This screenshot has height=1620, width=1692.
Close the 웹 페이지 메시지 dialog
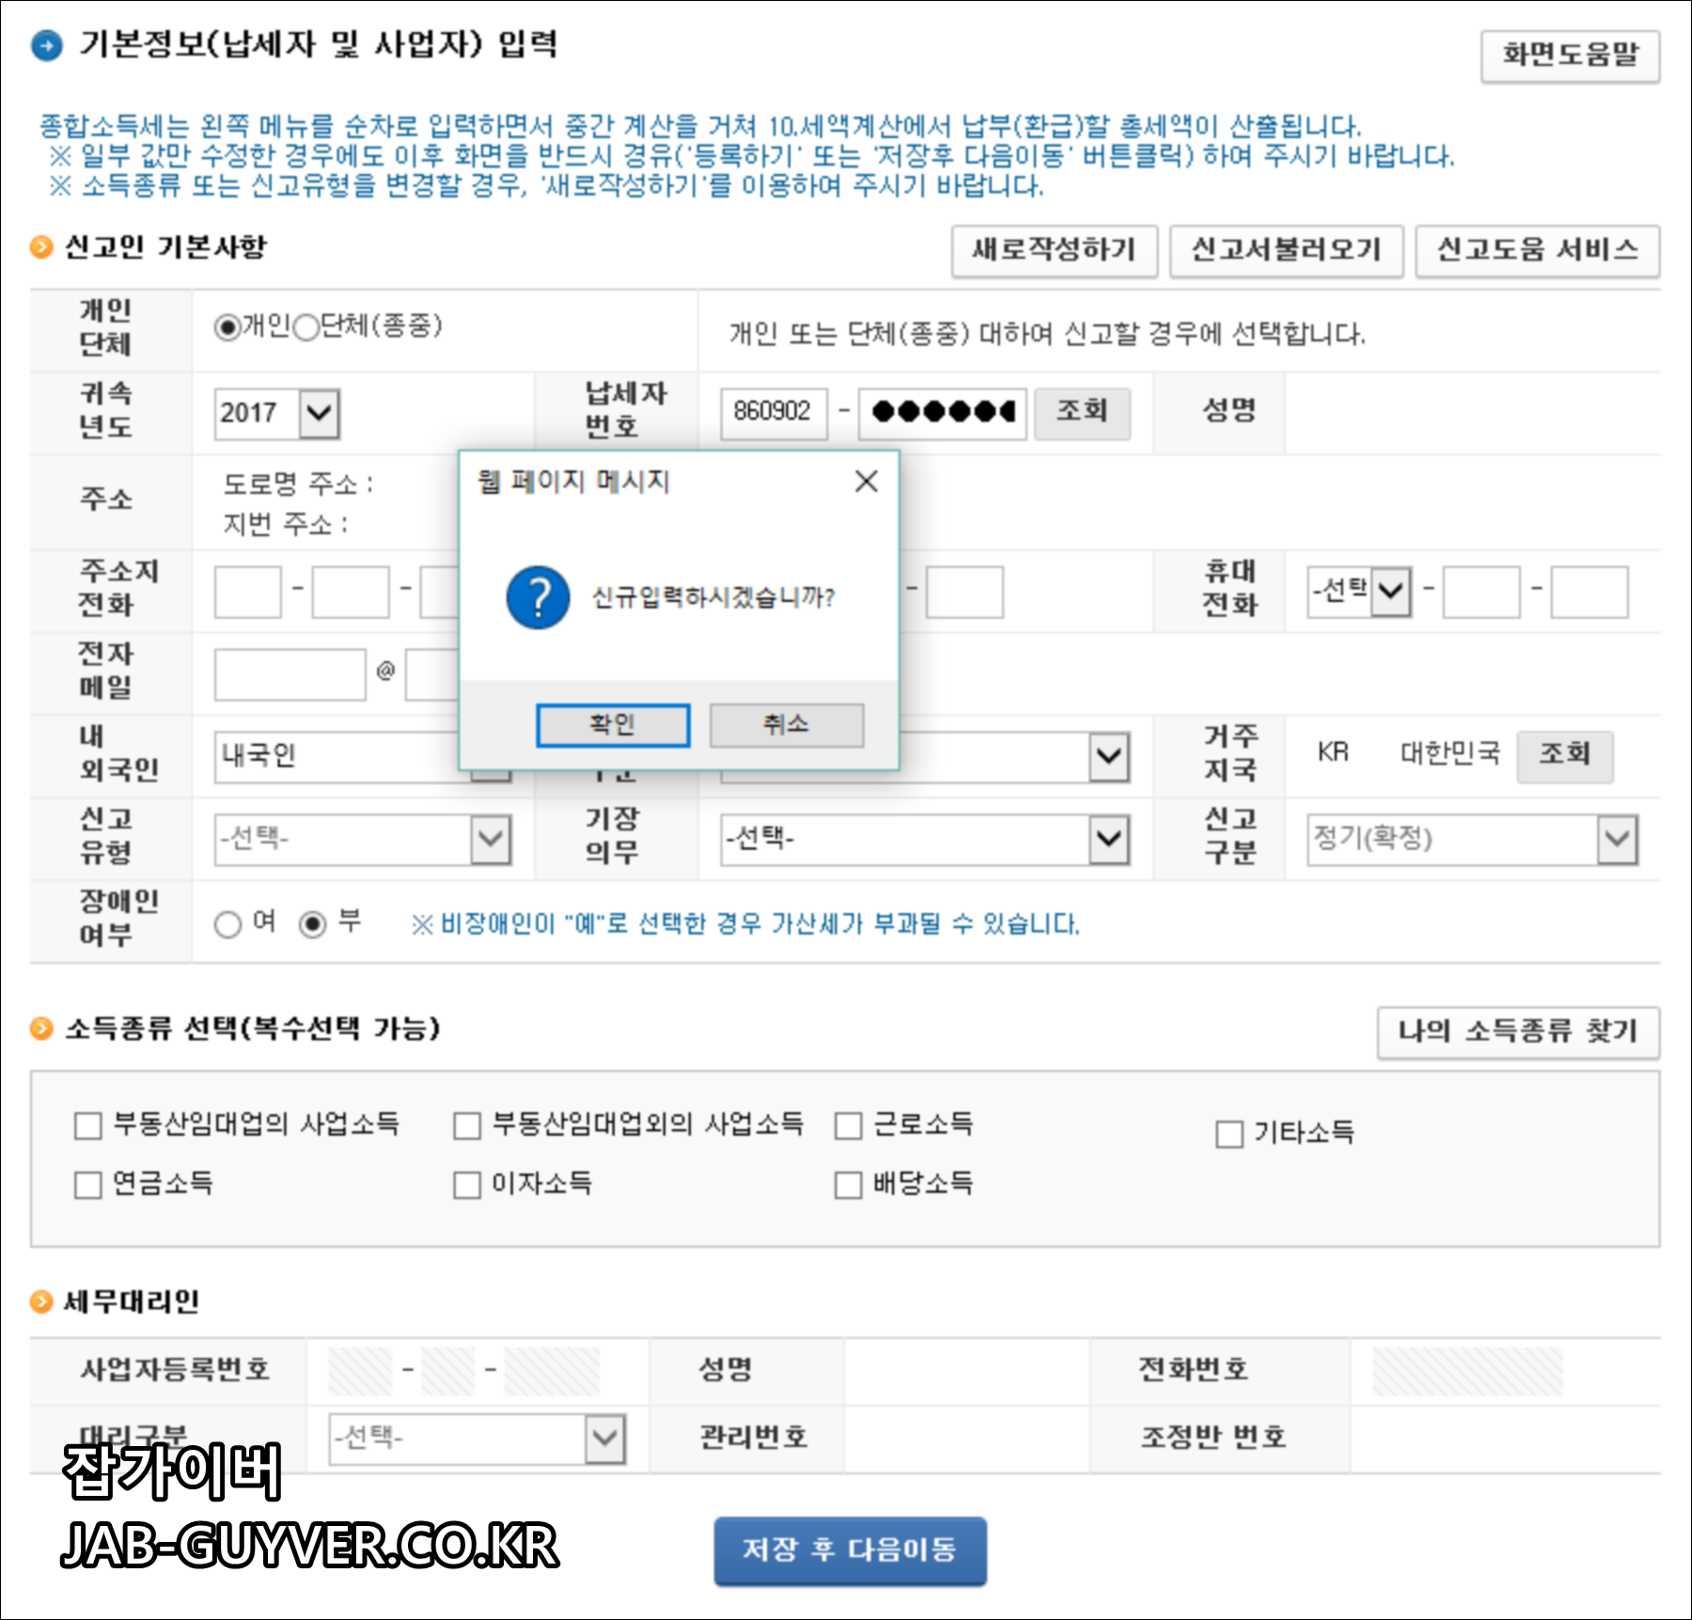867,481
